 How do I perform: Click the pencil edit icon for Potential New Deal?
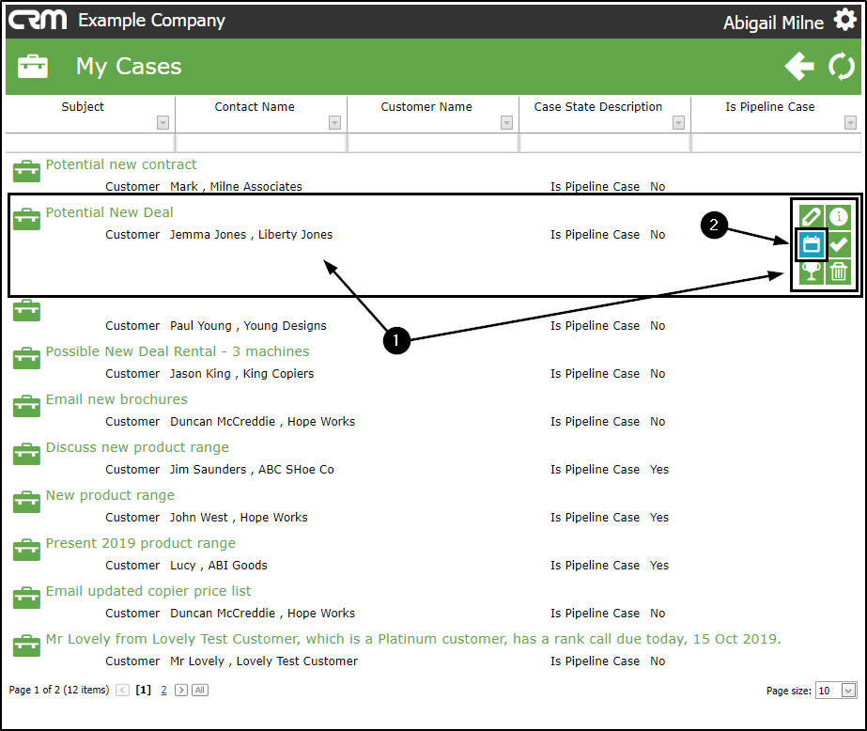coord(811,217)
